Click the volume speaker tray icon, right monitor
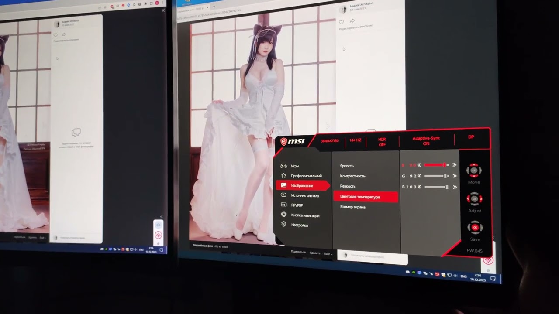559x314 pixels. [x=455, y=276]
